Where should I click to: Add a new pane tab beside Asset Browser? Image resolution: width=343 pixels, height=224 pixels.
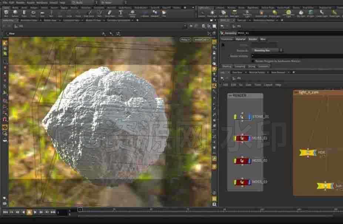point(294,72)
